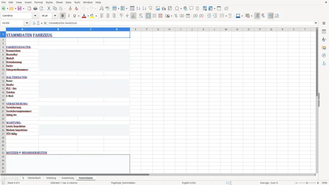The width and height of the screenshot is (329, 185).
Task: Insert Chart icon in toolbar
Action: pos(164,8)
